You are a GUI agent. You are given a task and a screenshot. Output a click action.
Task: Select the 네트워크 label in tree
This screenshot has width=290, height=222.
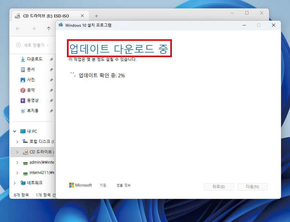[x=35, y=183]
